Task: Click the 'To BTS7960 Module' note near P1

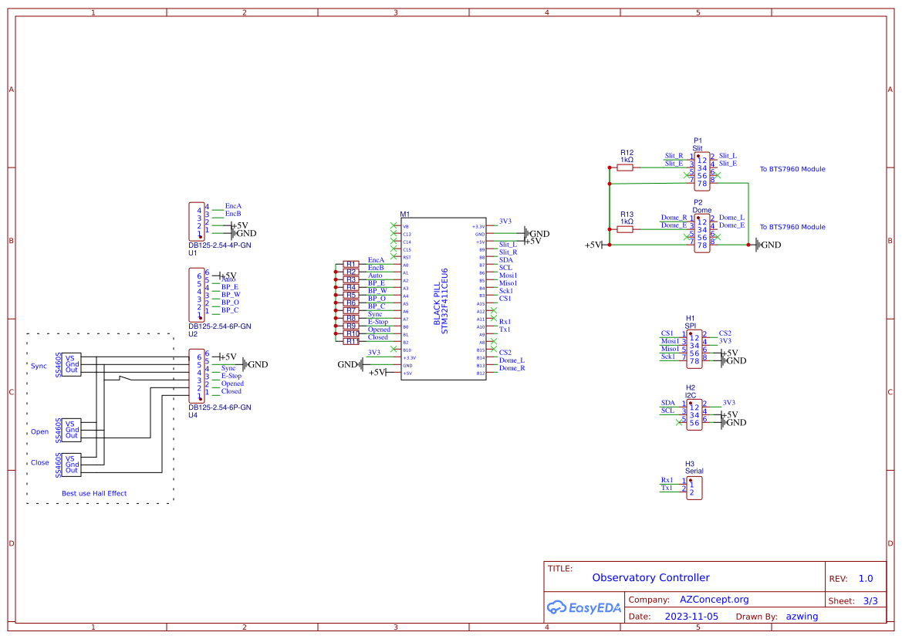Action: [792, 169]
